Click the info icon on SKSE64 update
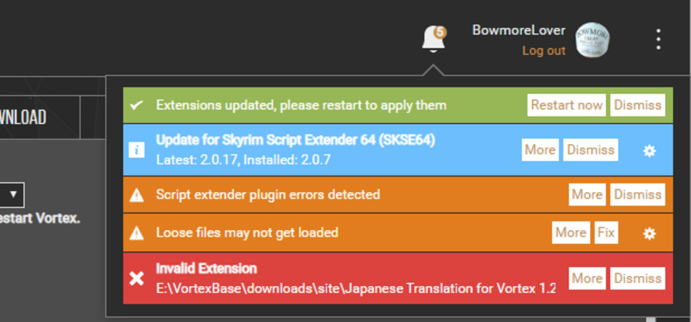 click(137, 150)
